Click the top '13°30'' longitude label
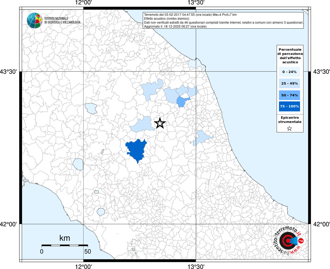The height and width of the screenshot is (269, 330). tap(196, 3)
